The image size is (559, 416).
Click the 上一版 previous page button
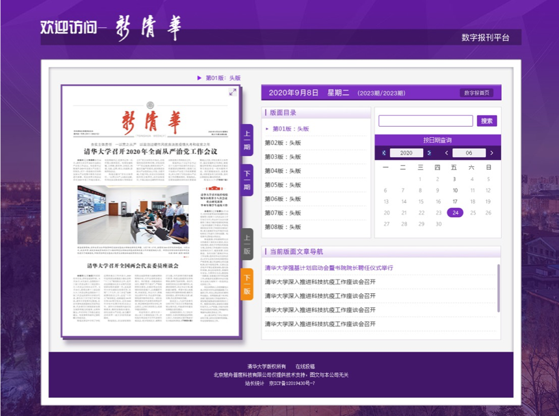click(247, 244)
